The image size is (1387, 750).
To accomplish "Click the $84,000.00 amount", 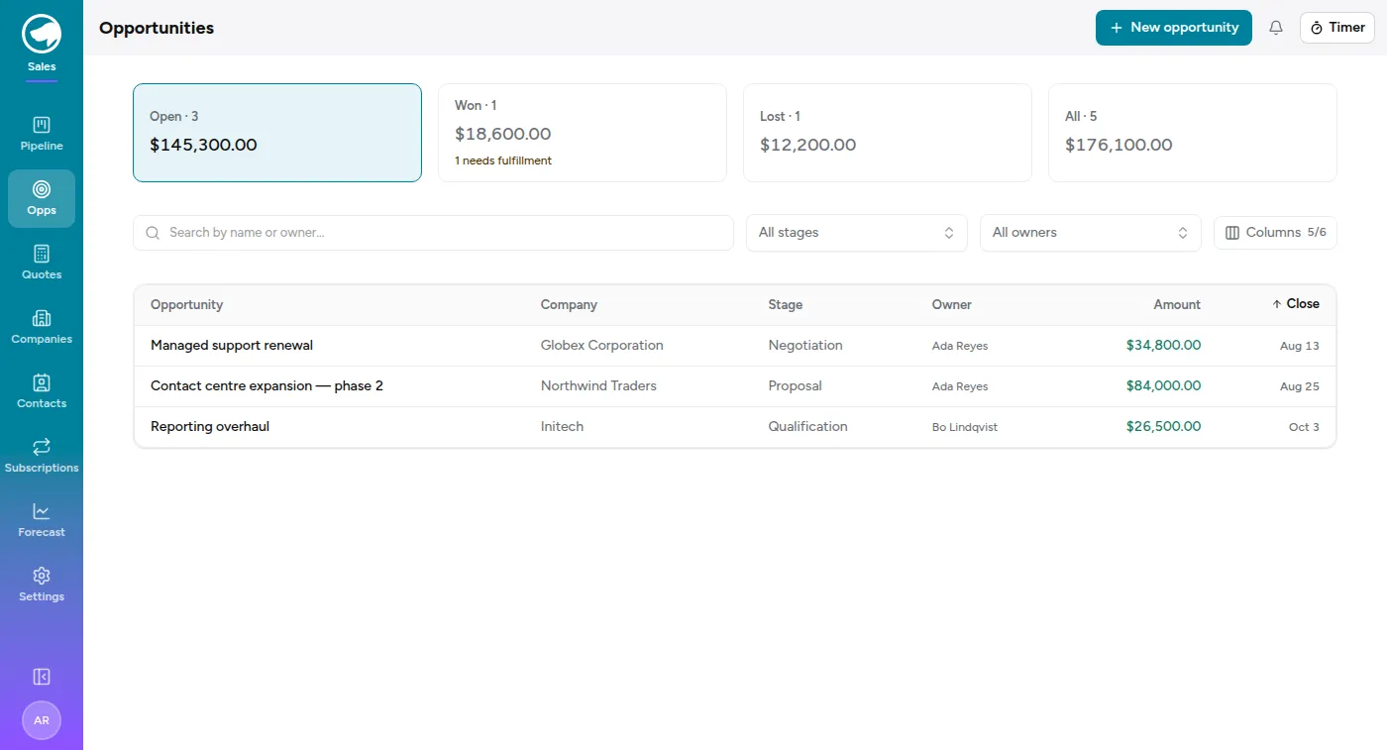I will point(1163,386).
